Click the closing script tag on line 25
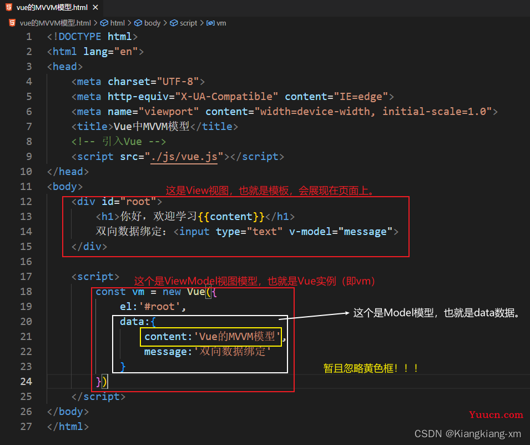 pos(98,397)
